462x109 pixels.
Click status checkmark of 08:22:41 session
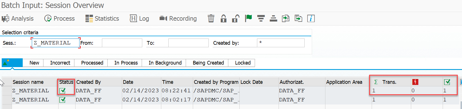pos(62,91)
